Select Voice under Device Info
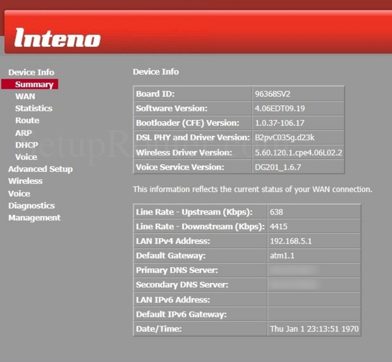The width and height of the screenshot is (392, 362). pos(26,157)
